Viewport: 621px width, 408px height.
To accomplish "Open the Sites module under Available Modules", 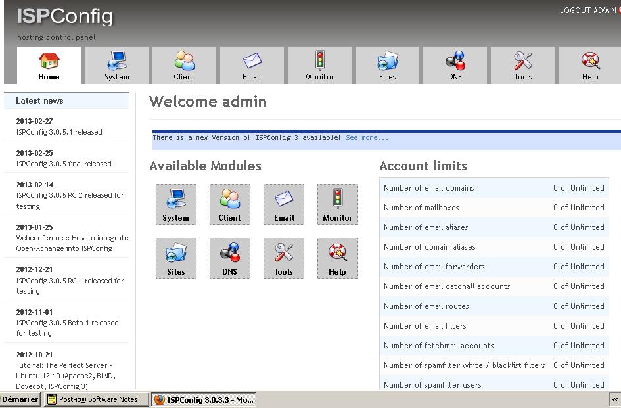I will [x=176, y=258].
